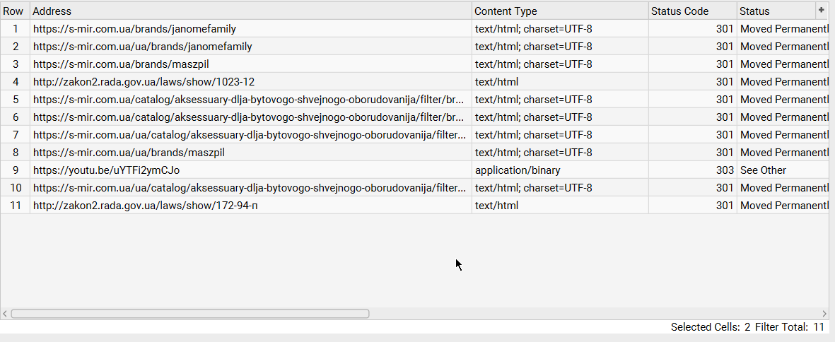
Task: Click the plus icon to add columns
Action: (x=821, y=10)
